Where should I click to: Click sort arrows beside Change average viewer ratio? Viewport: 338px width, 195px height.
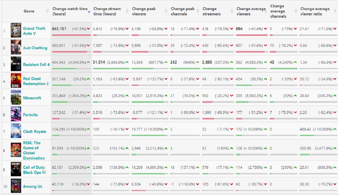(x=336, y=11)
